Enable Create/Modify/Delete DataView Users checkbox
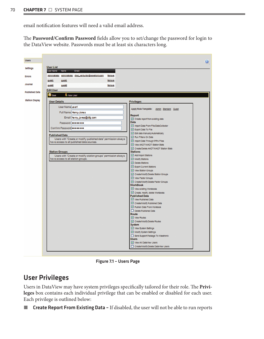The height and width of the screenshot is (339, 264). [x=133, y=246]
